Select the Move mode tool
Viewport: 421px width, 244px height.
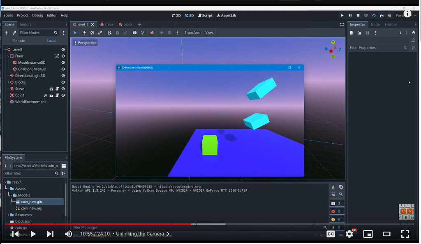tap(85, 33)
